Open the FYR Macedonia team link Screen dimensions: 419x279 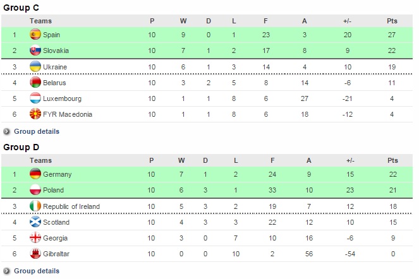(x=68, y=115)
